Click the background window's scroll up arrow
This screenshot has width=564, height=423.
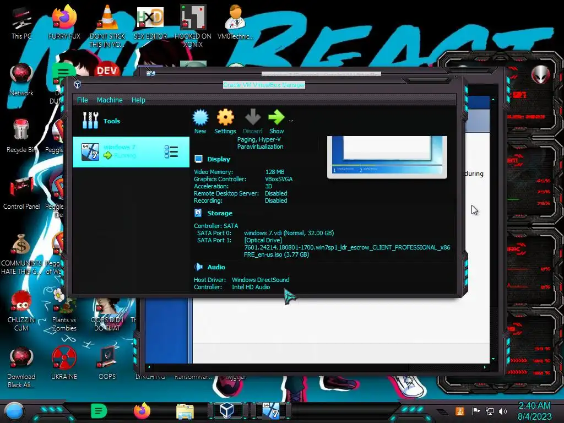493,100
